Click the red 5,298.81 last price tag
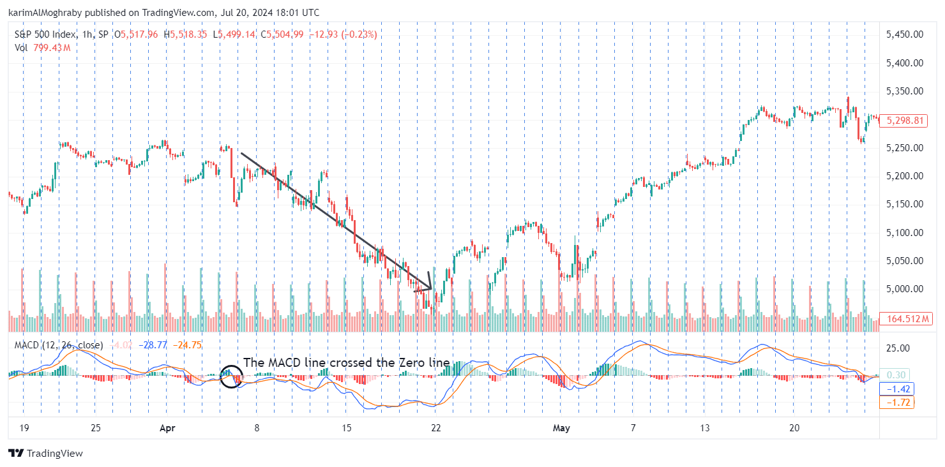 [903, 121]
